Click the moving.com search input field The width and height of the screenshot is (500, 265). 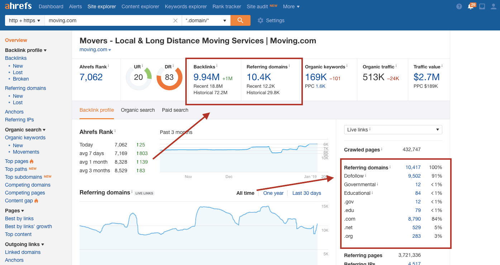point(113,20)
